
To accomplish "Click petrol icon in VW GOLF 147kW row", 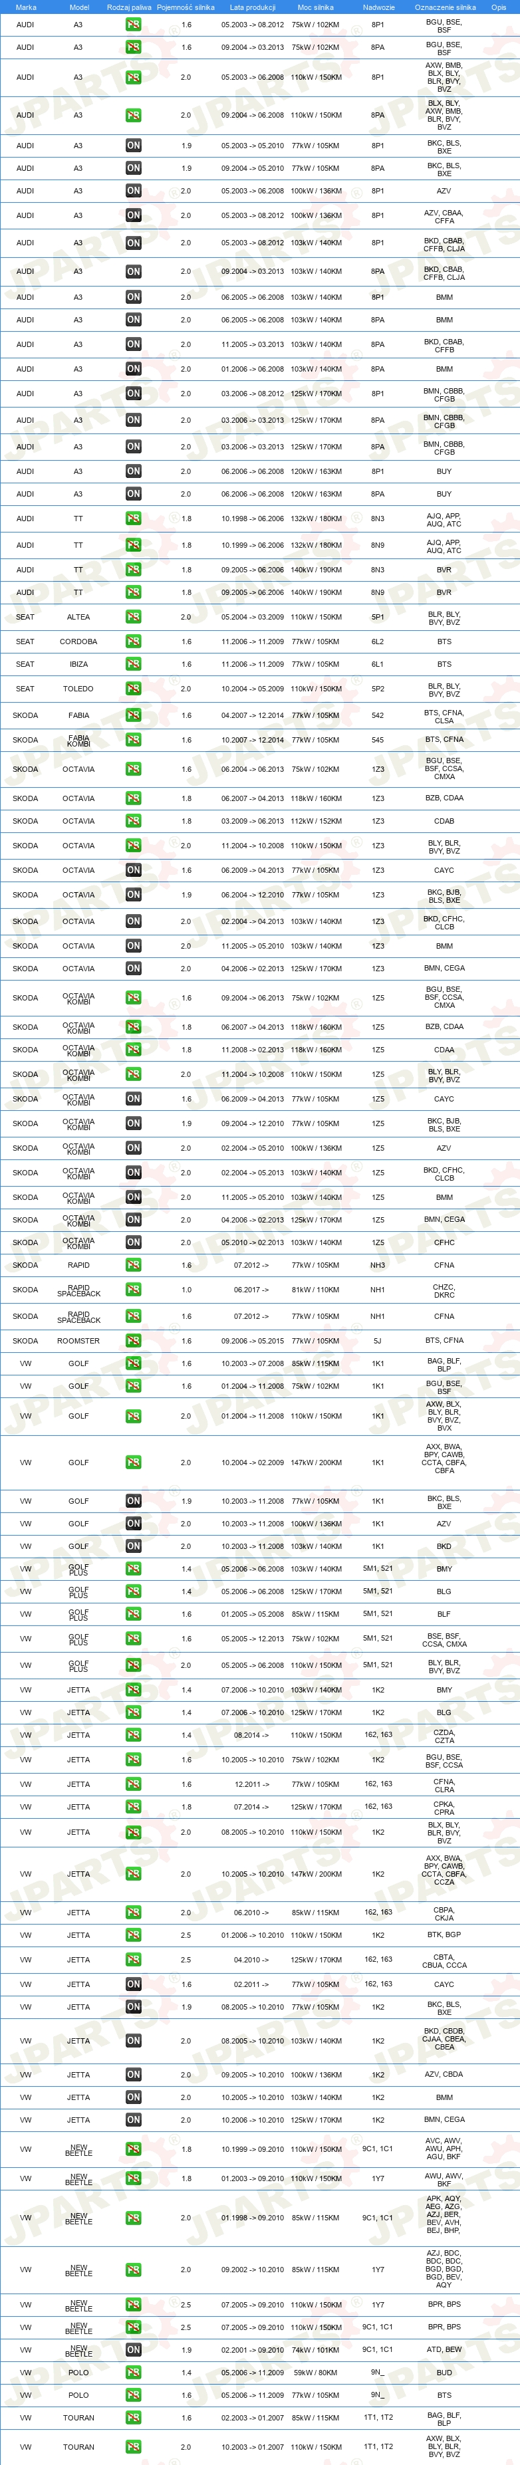I will click(133, 1462).
